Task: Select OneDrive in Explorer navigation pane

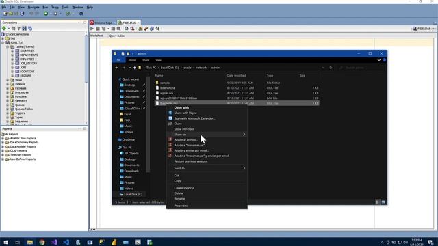Action: coord(128,139)
